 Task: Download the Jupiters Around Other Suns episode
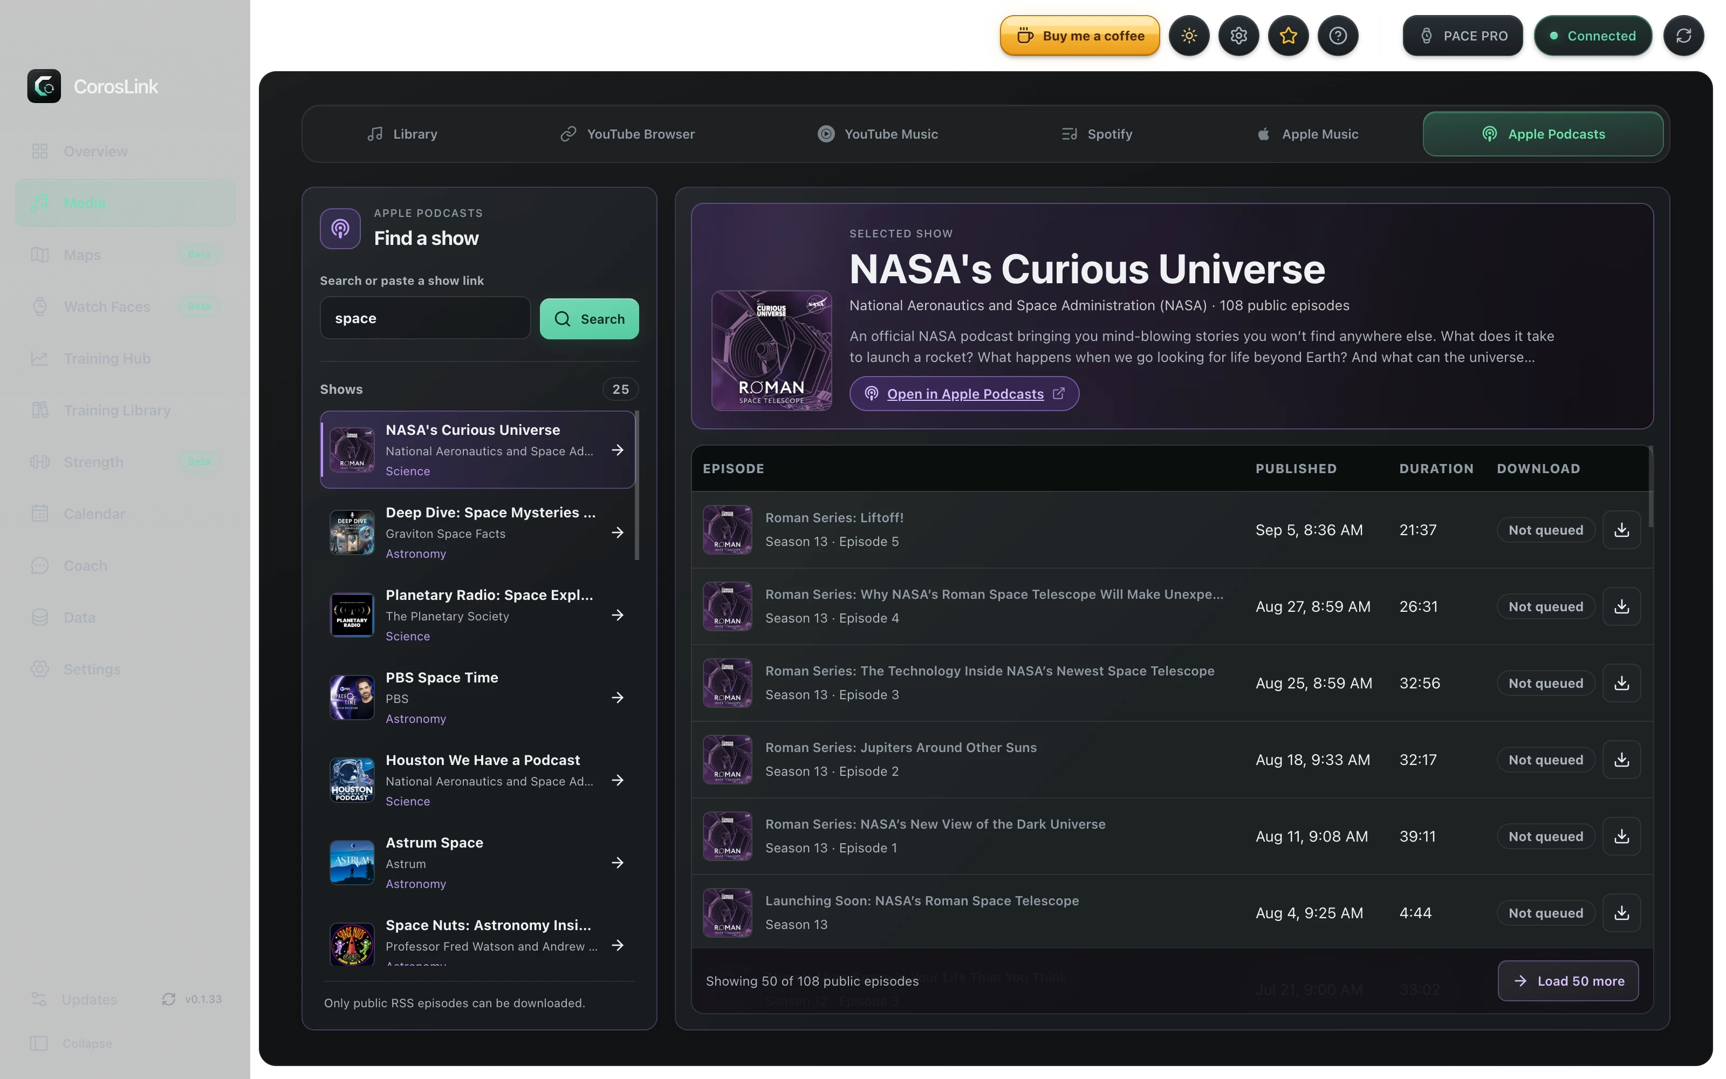coord(1621,759)
